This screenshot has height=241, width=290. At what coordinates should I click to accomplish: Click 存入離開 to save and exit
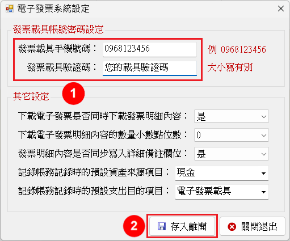coord(182,226)
